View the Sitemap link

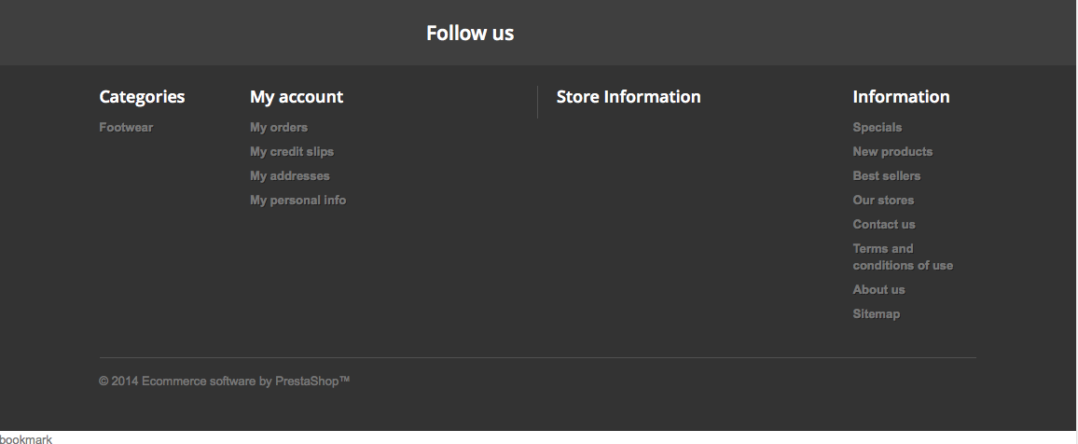click(876, 314)
